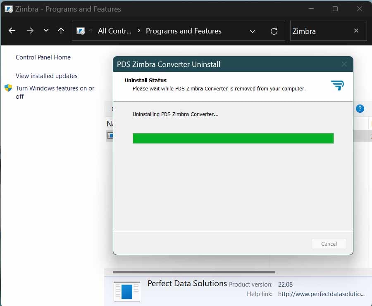
Task: Click the PDS logo in uninstall dialog
Action: 337,85
